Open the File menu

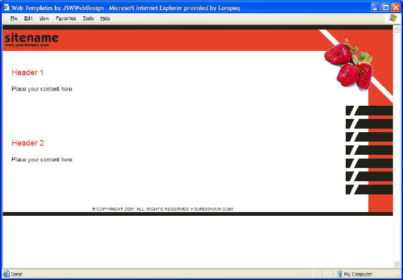pyautogui.click(x=14, y=18)
